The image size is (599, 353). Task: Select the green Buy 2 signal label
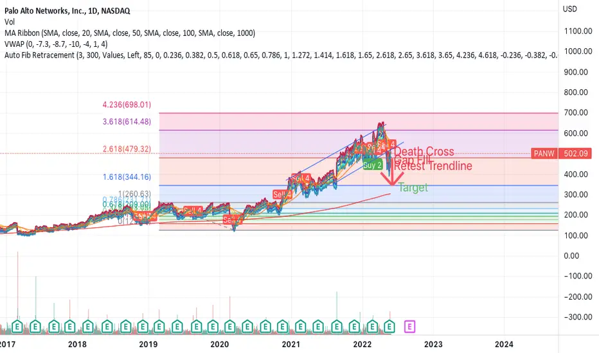click(373, 165)
